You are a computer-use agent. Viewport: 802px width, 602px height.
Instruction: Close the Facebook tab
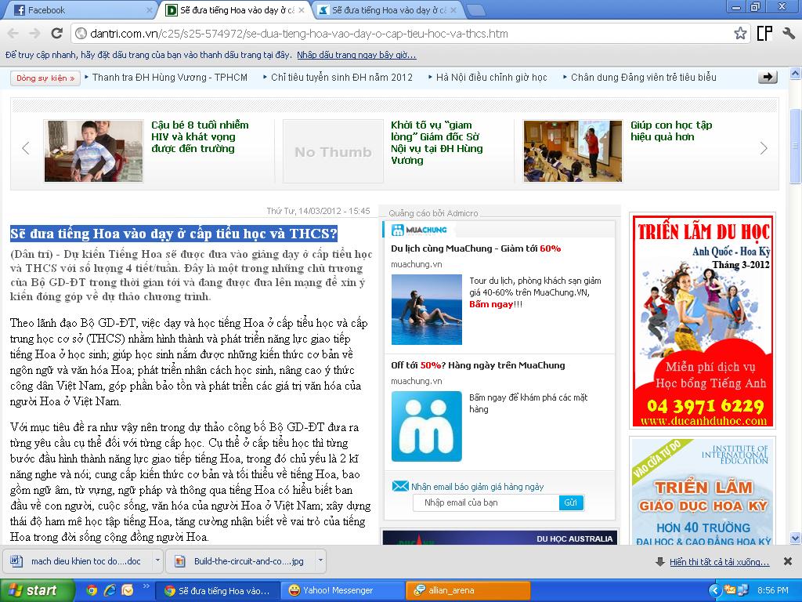[x=150, y=9]
